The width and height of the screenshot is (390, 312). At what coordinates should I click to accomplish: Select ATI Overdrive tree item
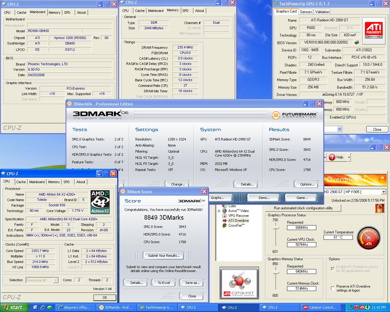[x=239, y=221]
